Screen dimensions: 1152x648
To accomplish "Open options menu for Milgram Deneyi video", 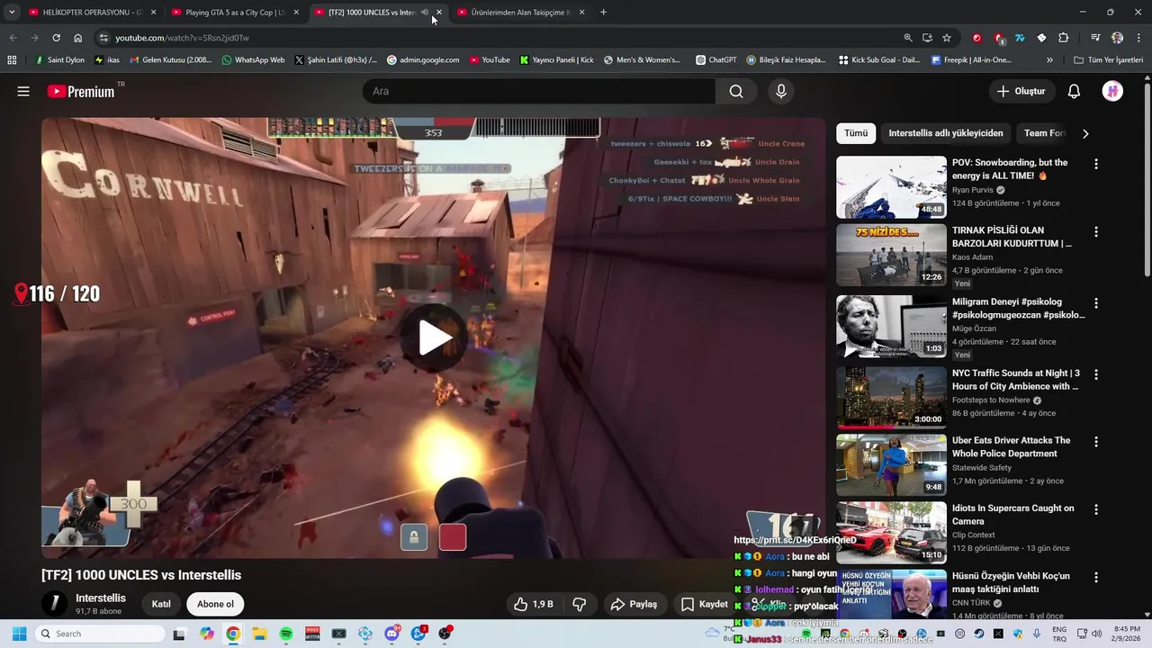I will tap(1095, 303).
